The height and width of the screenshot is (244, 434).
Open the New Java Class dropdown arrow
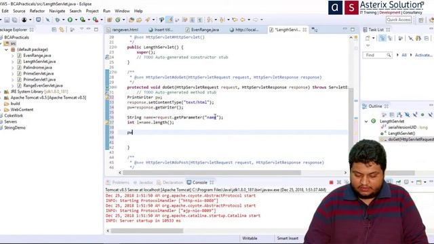tap(123, 20)
